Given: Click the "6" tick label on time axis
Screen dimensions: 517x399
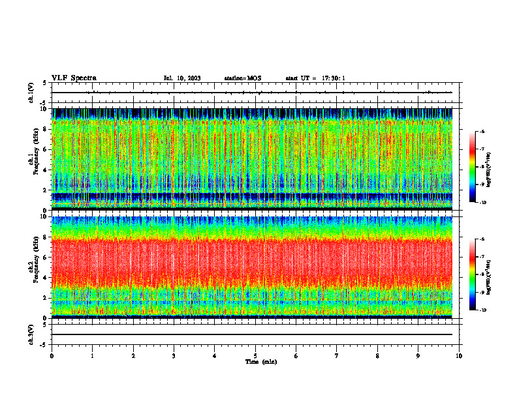Looking at the screenshot, I should pyautogui.click(x=296, y=356).
